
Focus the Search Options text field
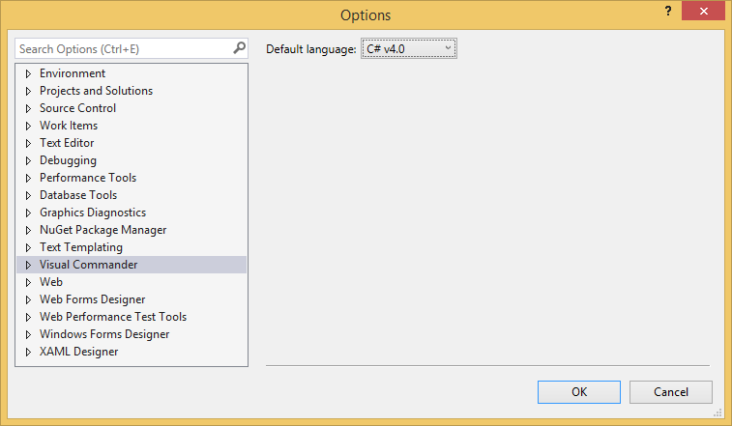(x=121, y=48)
